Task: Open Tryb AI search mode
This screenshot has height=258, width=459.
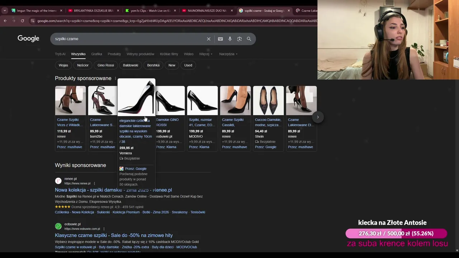Action: tap(60, 54)
